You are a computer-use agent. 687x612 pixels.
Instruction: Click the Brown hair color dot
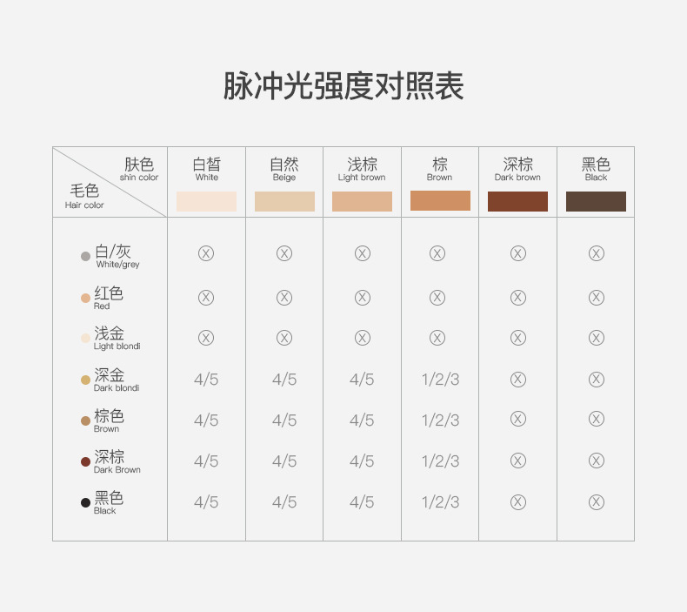(x=86, y=420)
